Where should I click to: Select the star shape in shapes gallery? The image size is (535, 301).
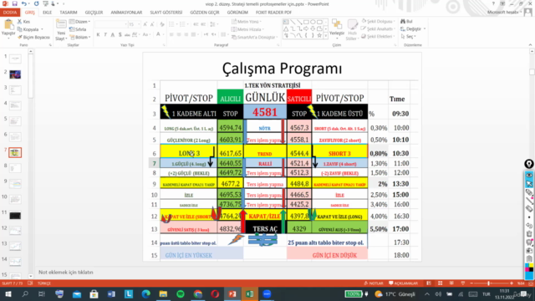319,35
